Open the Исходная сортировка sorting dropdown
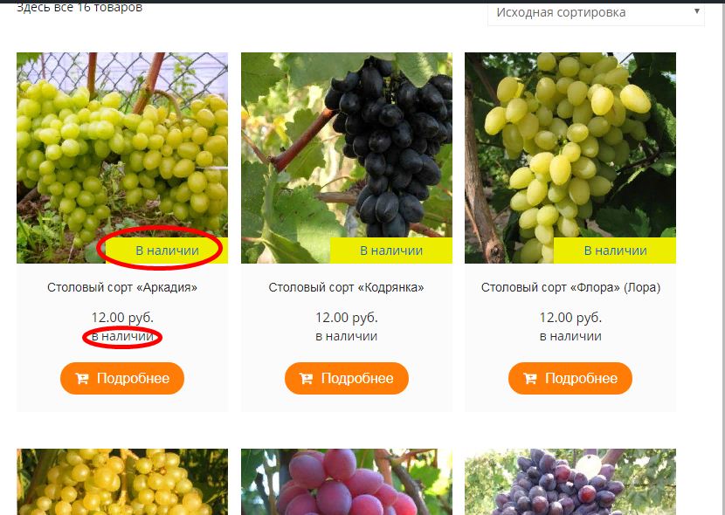Viewport: 725px width, 515px height. (596, 13)
